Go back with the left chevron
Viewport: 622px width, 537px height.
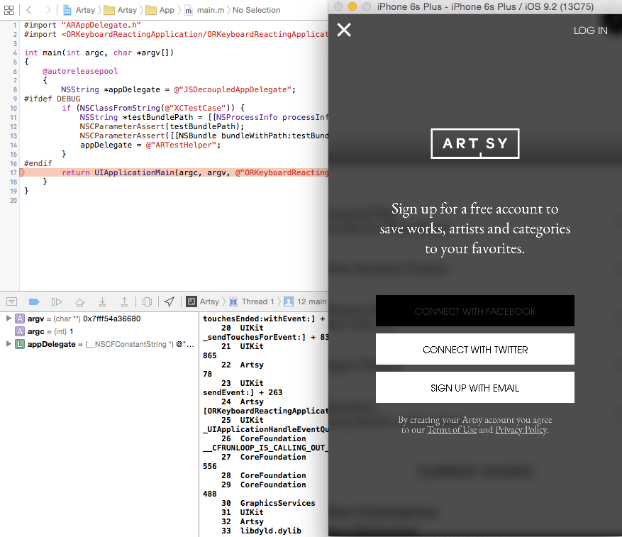click(x=29, y=10)
